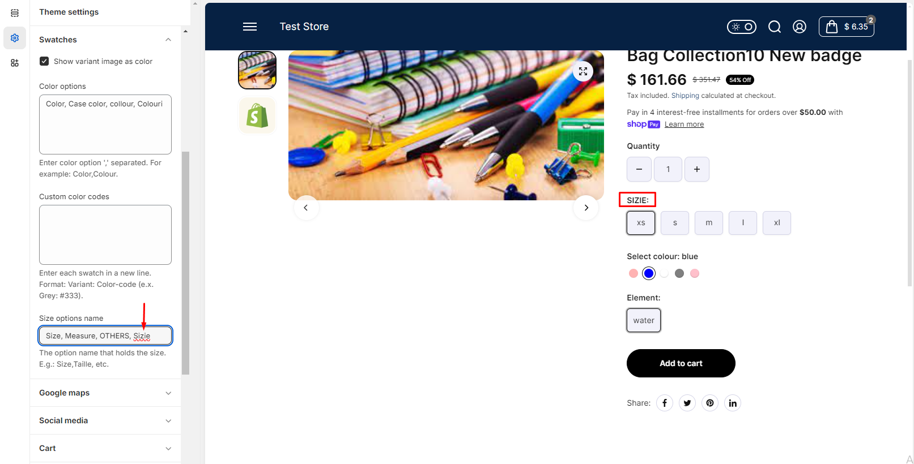The width and height of the screenshot is (914, 464).
Task: Share product on Pinterest
Action: pyautogui.click(x=710, y=403)
